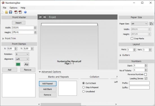Viewport: 155px width, 106px height.
Task: Click the scrollbar right arrow at bottom
Action: coord(116,104)
